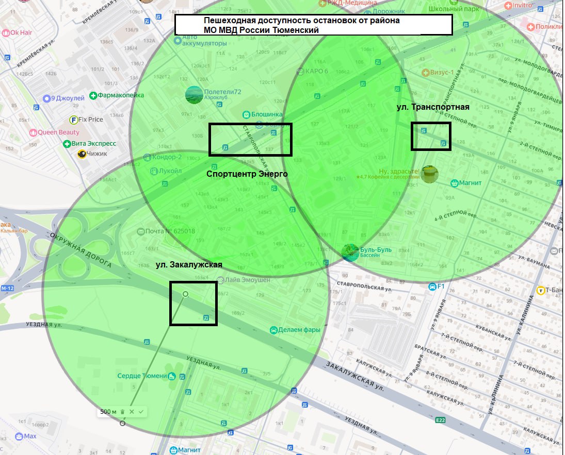565x455 pixels.
Task: Click the map title text box
Action: [313, 25]
